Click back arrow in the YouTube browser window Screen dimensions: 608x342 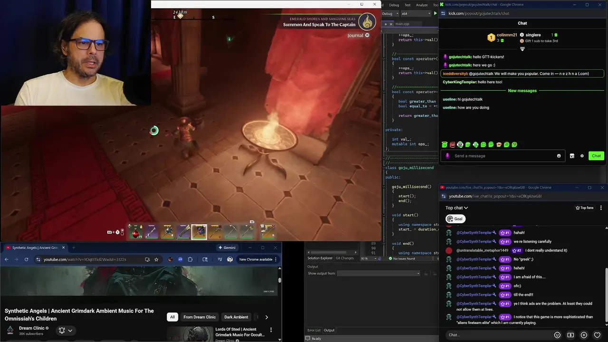point(6,259)
